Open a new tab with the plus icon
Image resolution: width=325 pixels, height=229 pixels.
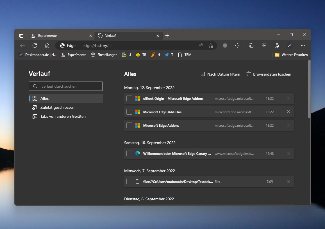tap(167, 36)
